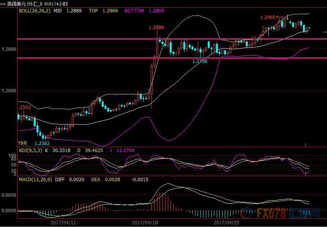Click the MID 1.2889 value
Viewport: 327px width, 227px height.
(x=68, y=10)
